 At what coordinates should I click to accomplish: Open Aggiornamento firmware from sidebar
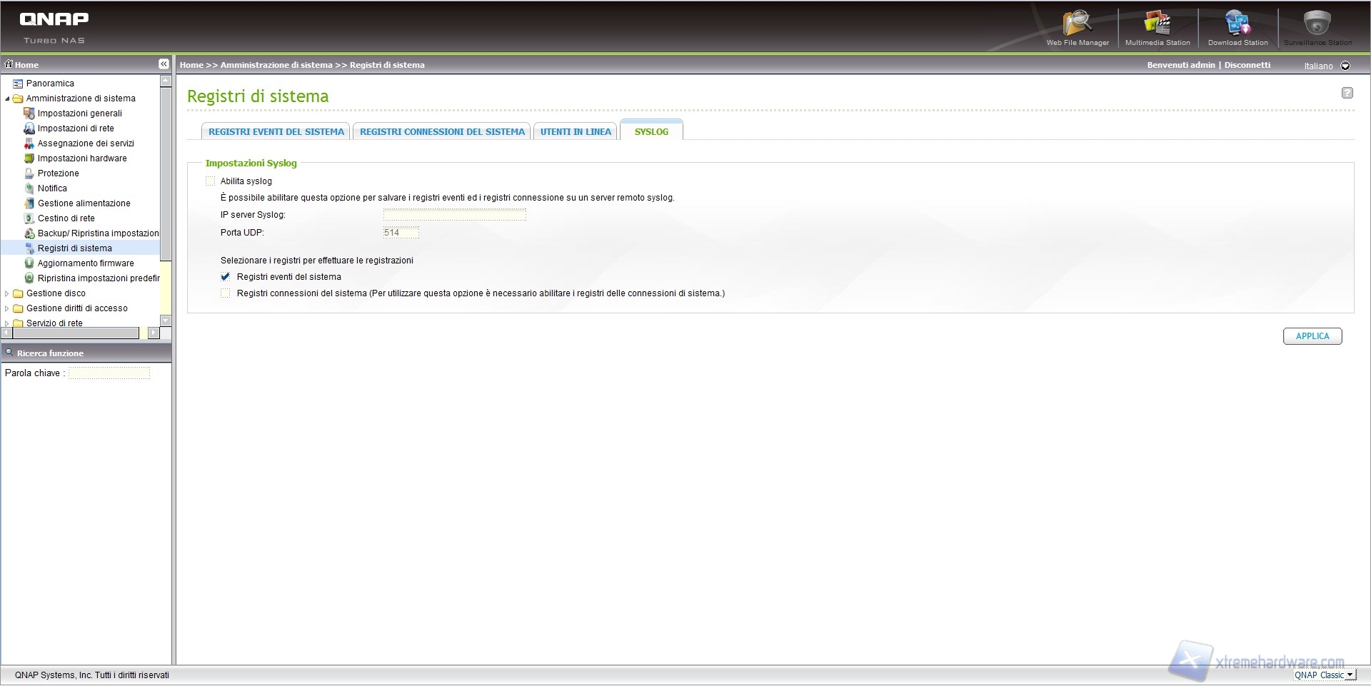[86, 263]
